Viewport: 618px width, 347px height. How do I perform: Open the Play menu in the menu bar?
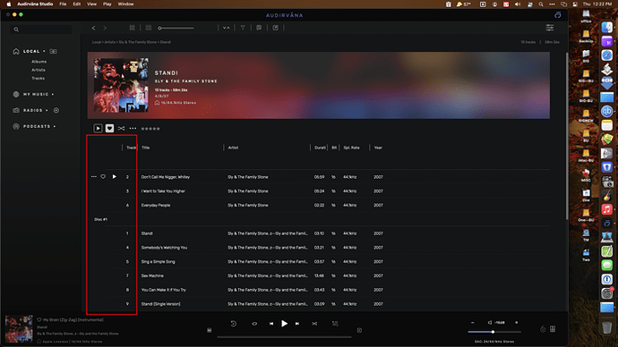pos(107,4)
